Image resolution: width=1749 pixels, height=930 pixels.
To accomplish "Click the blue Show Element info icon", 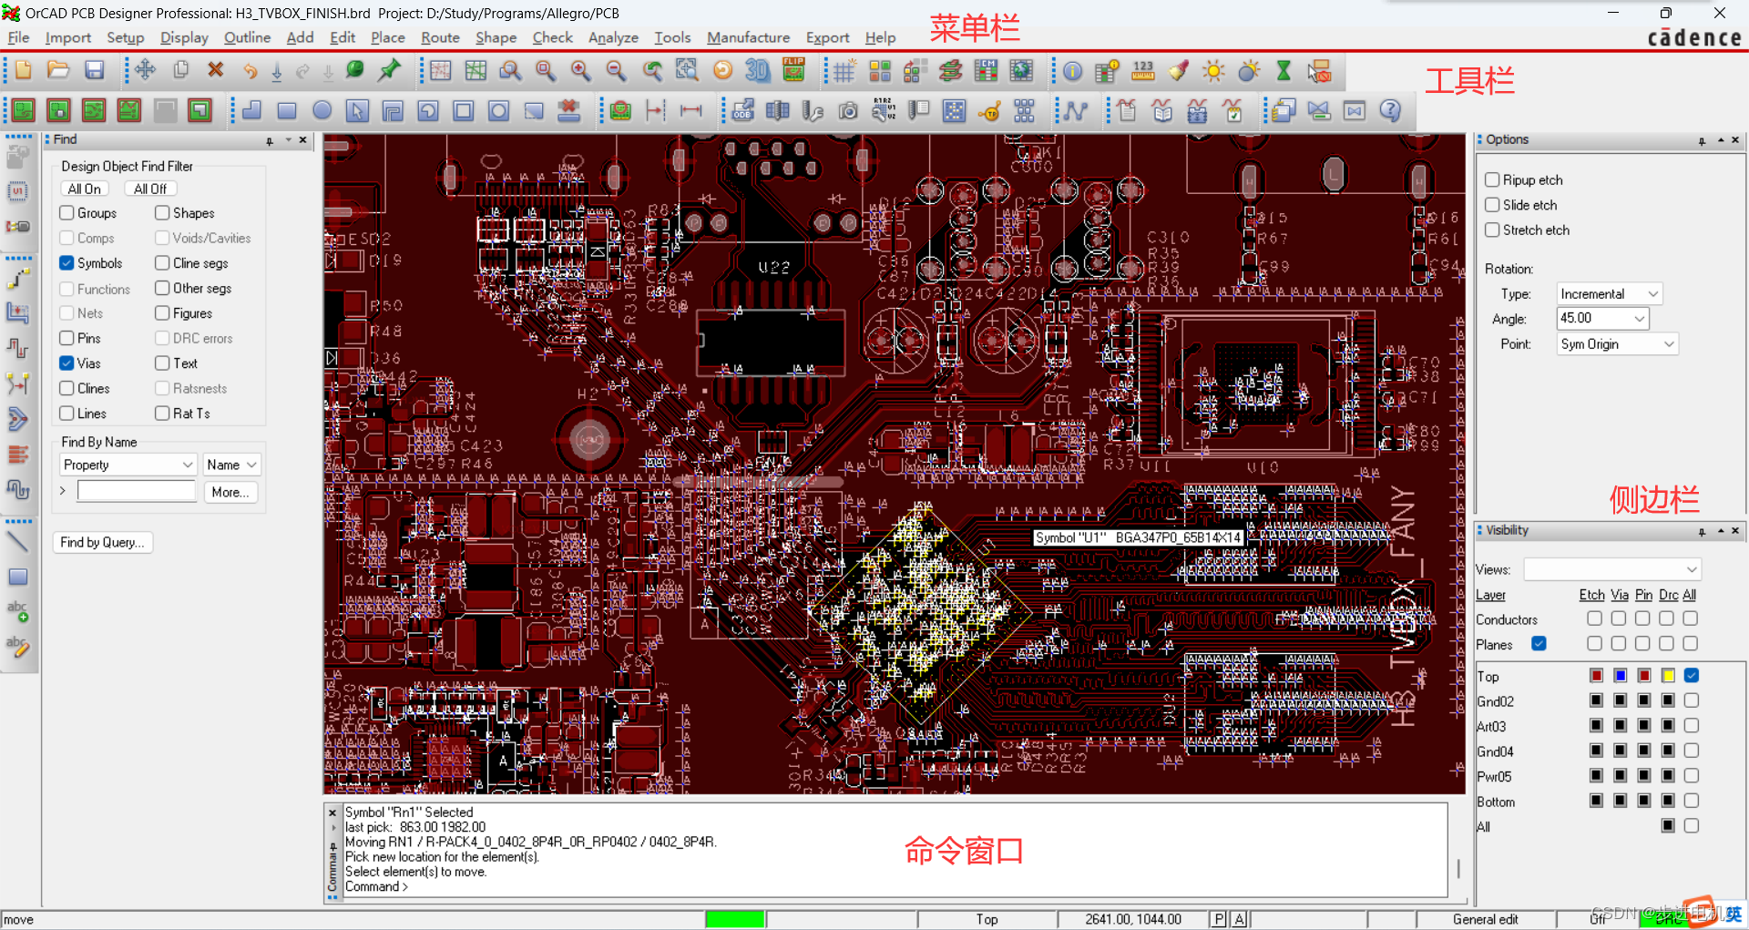I will point(1072,70).
